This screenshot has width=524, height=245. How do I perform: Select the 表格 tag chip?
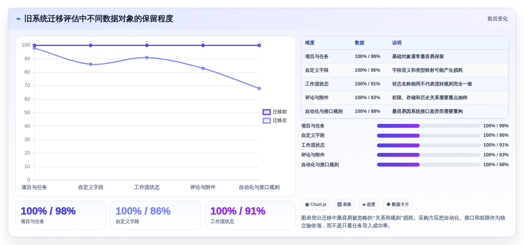click(344, 205)
